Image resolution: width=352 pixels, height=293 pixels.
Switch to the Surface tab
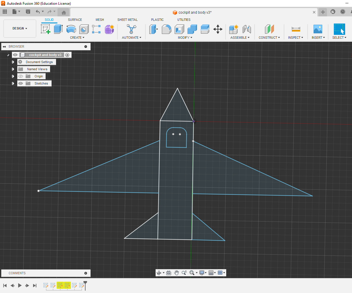pyautogui.click(x=75, y=20)
